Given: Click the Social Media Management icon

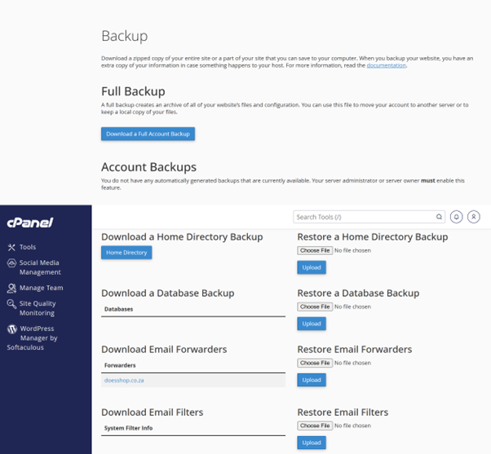Looking at the screenshot, I should coord(11,263).
